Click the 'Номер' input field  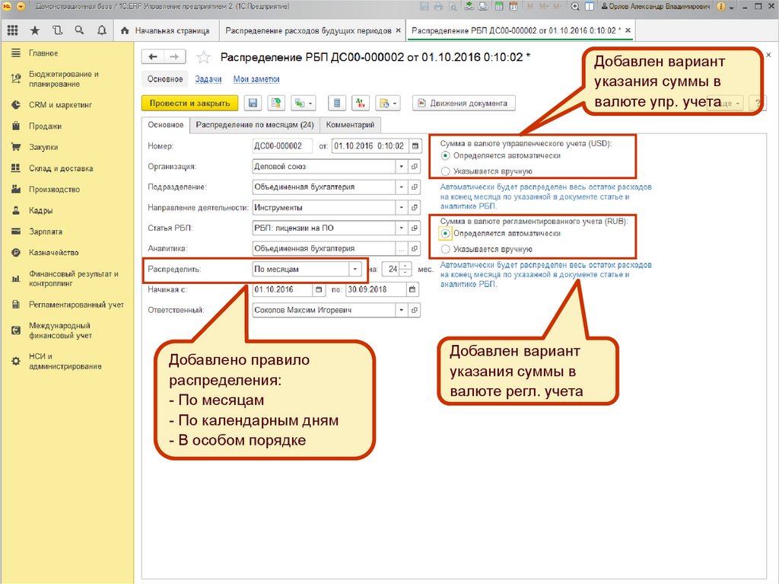[282, 145]
